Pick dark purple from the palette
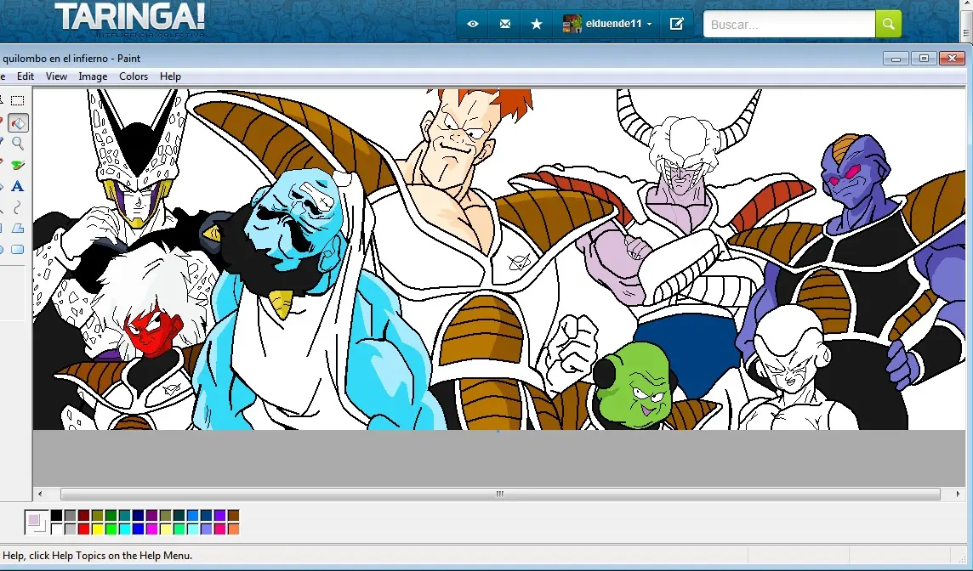Viewport: 973px width, 571px height. 152,515
